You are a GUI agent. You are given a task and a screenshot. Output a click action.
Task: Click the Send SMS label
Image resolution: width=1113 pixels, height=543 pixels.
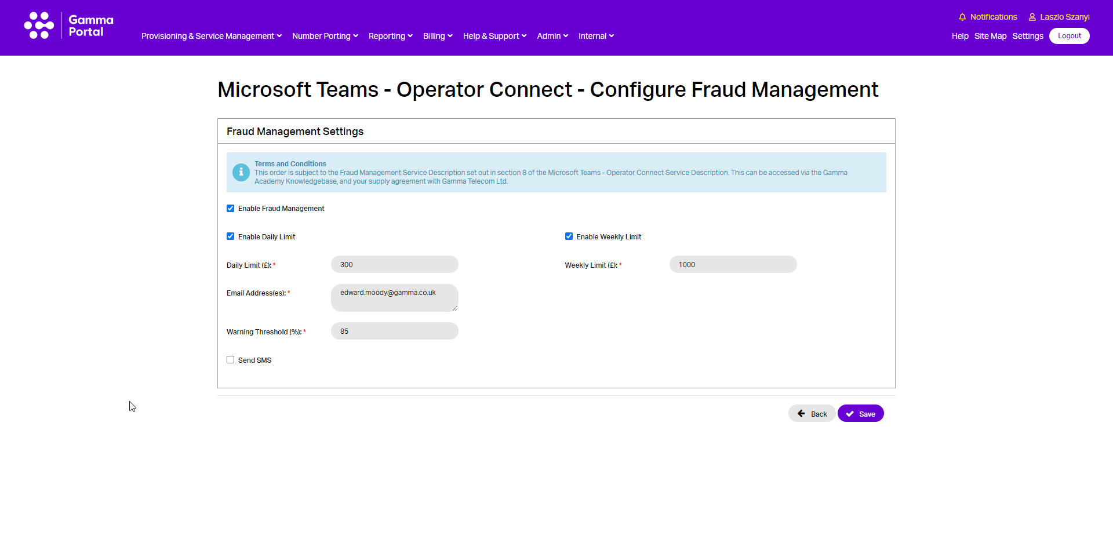coord(254,360)
